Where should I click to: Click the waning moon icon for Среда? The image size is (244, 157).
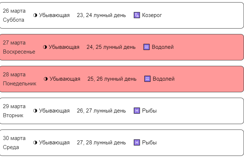coord(35,143)
